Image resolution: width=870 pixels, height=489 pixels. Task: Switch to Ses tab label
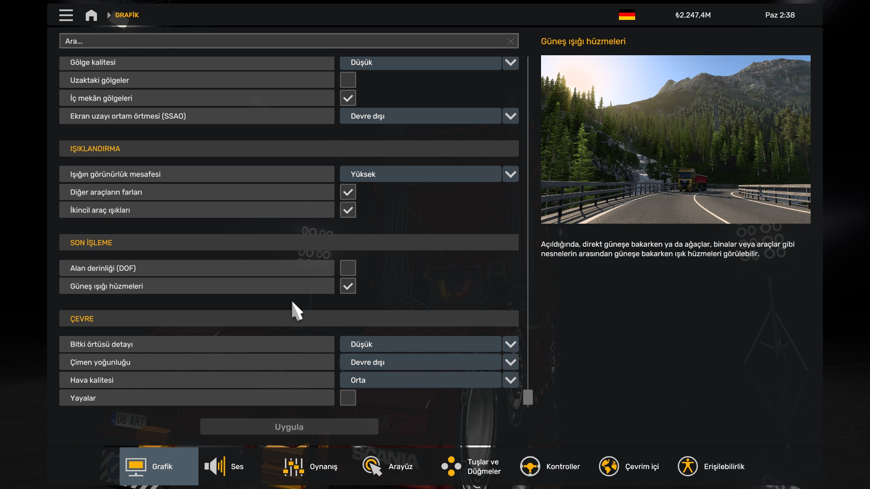(237, 467)
